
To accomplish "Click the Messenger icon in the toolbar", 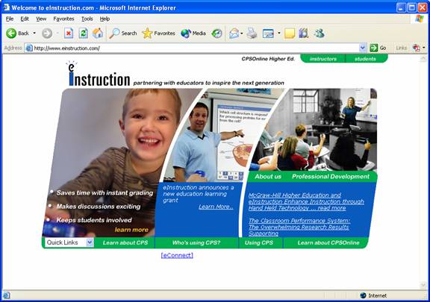I will point(320,34).
